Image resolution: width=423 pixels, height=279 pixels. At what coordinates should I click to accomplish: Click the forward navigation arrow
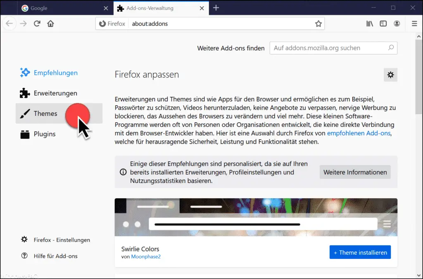coord(24,23)
